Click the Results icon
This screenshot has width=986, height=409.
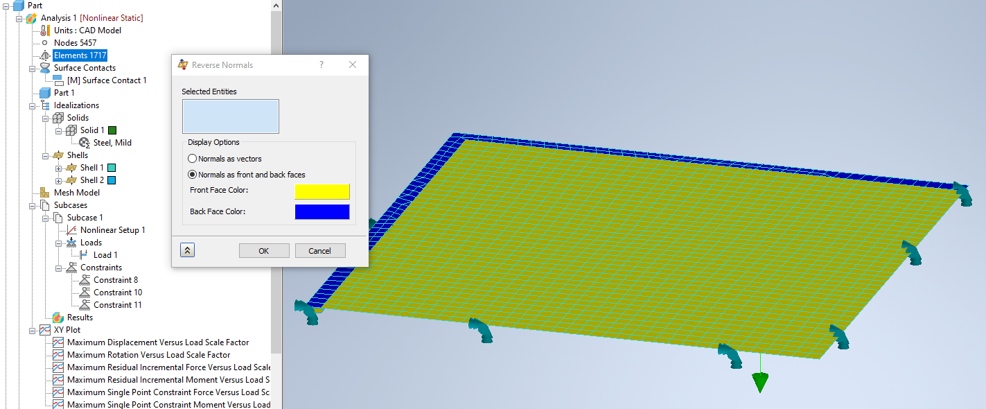click(x=58, y=317)
